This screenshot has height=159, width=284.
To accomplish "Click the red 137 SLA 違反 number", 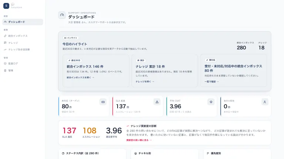I will click(x=69, y=131).
